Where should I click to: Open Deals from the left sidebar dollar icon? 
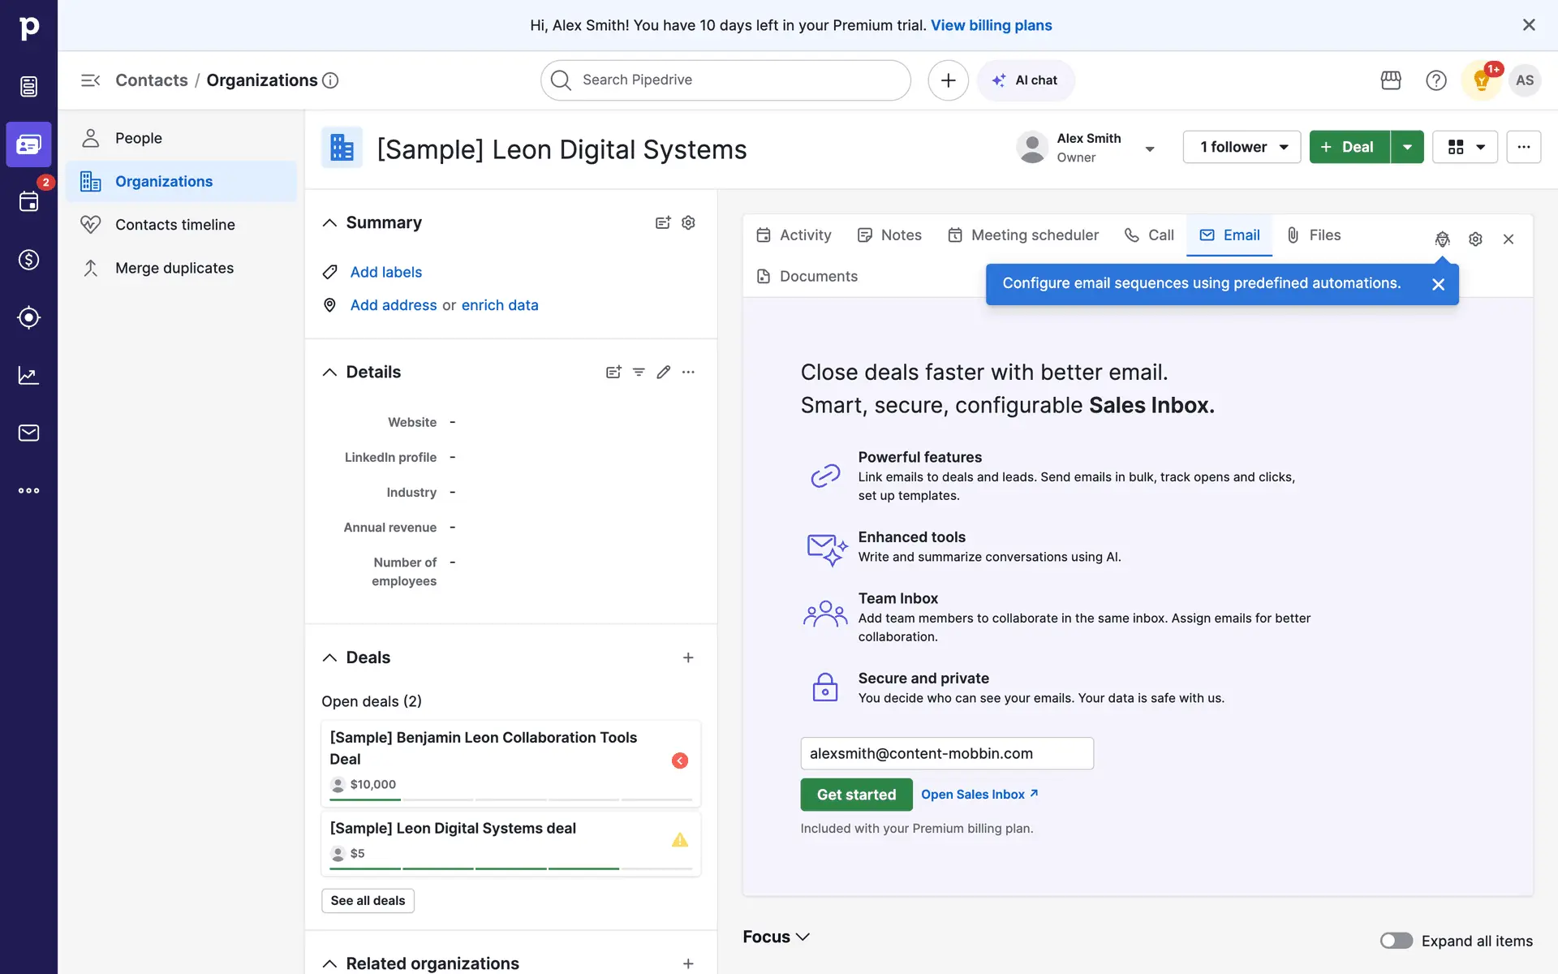coord(28,260)
